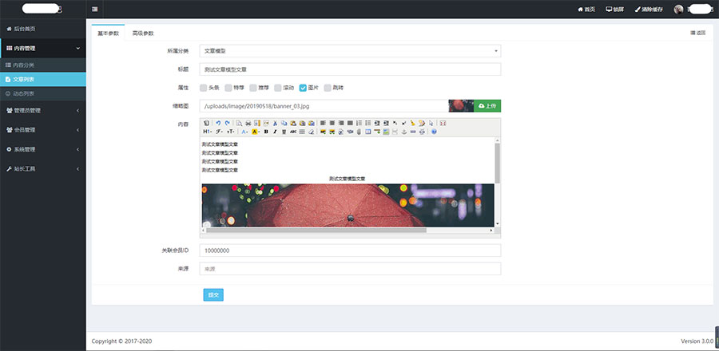
Task: Click the green 上传 upload button
Action: click(x=487, y=105)
